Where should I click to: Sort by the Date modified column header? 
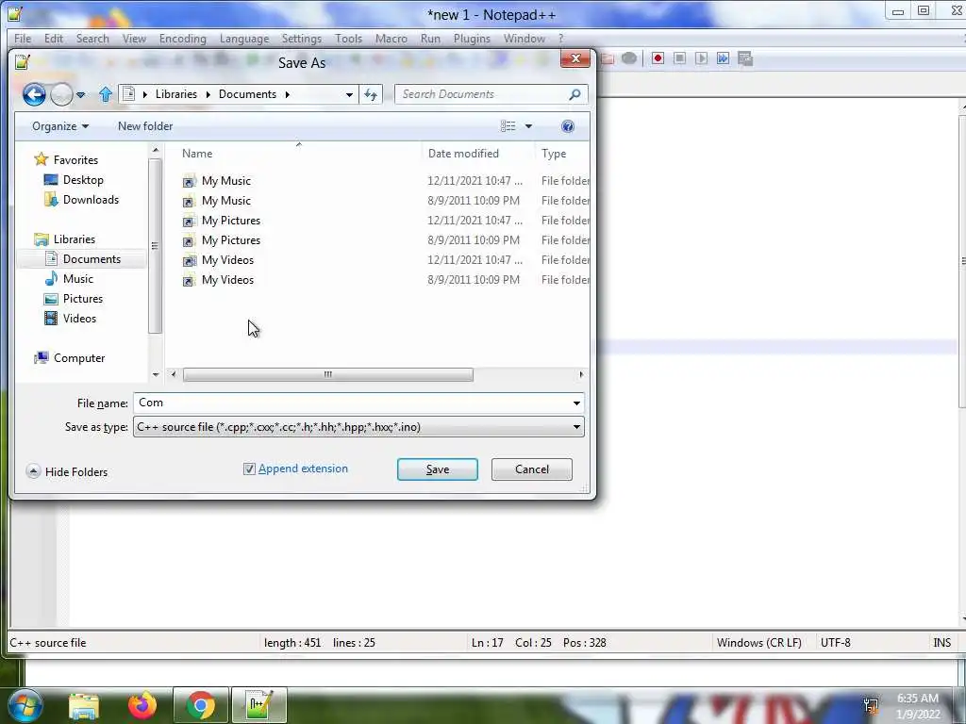coord(478,154)
